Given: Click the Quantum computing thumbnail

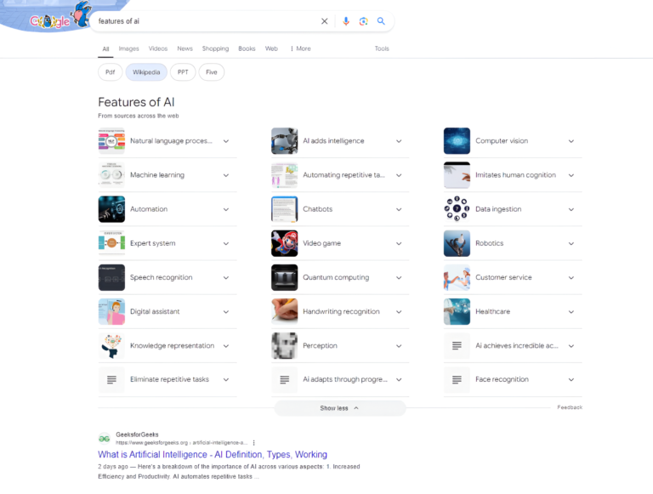Looking at the screenshot, I should click(285, 277).
